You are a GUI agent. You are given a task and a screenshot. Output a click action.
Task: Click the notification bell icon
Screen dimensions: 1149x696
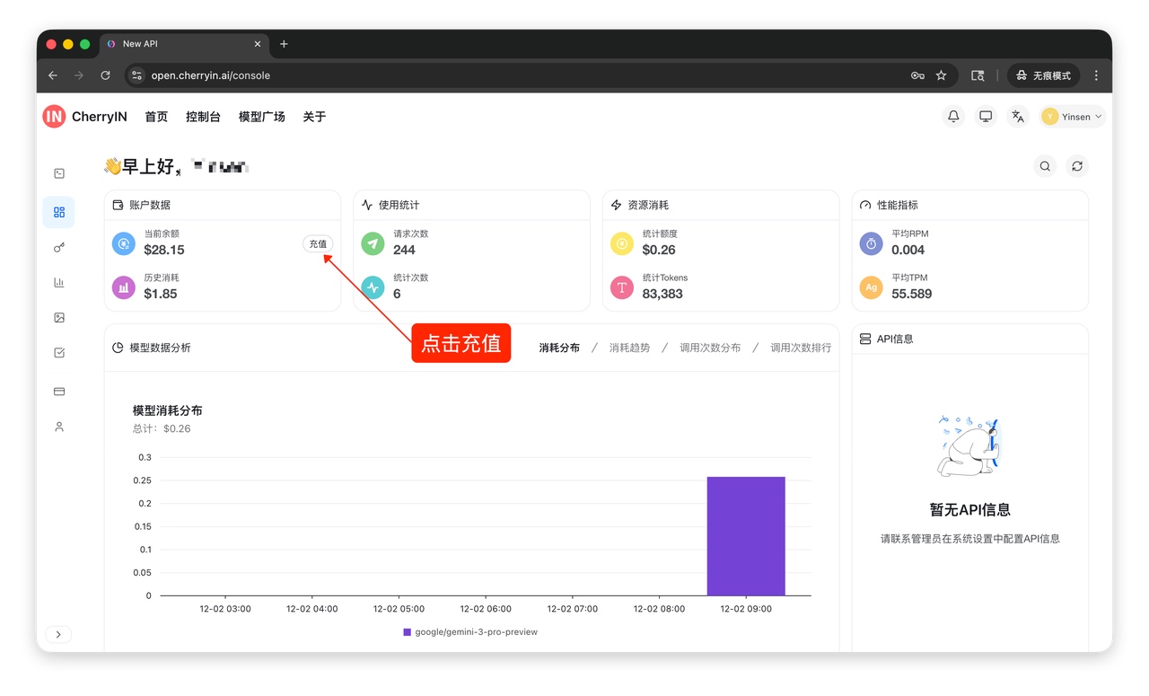pyautogui.click(x=953, y=117)
